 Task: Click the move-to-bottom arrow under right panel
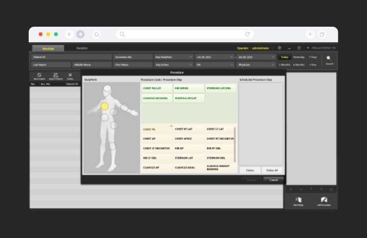pos(321,189)
